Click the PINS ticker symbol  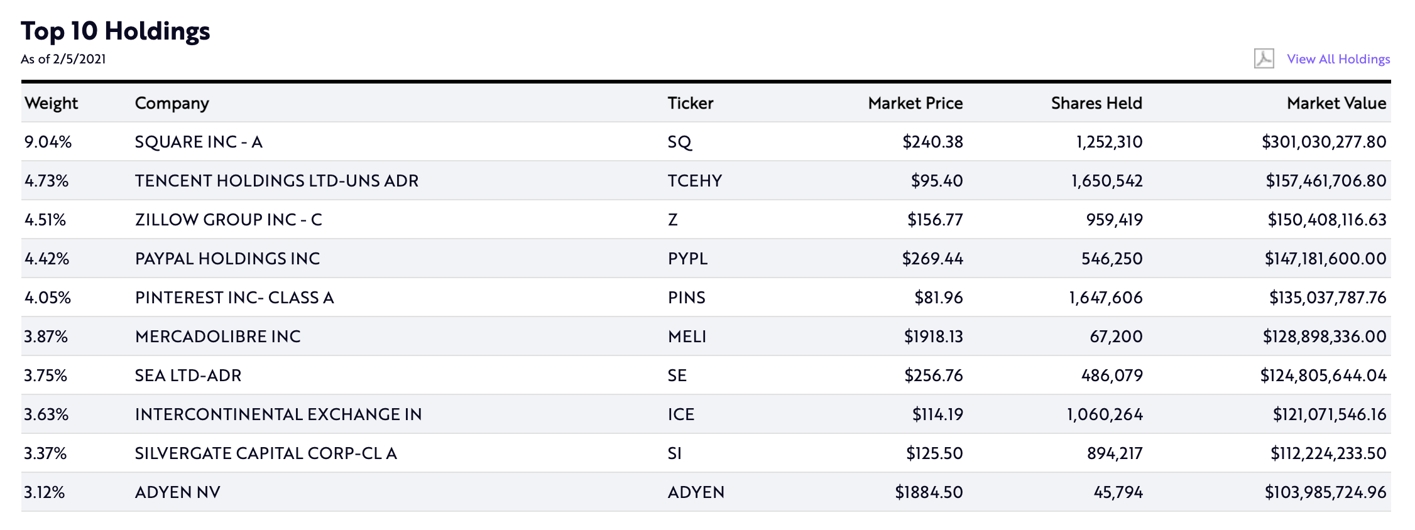pos(686,298)
